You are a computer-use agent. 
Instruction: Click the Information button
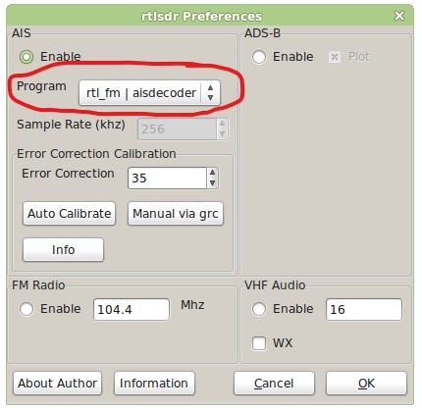pos(154,384)
